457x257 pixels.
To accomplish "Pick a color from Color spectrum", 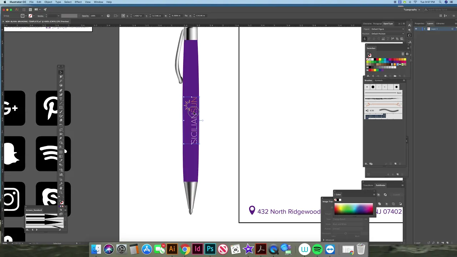I will (x=353, y=209).
